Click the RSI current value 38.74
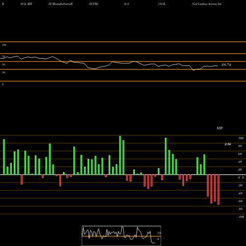 [226, 65]
